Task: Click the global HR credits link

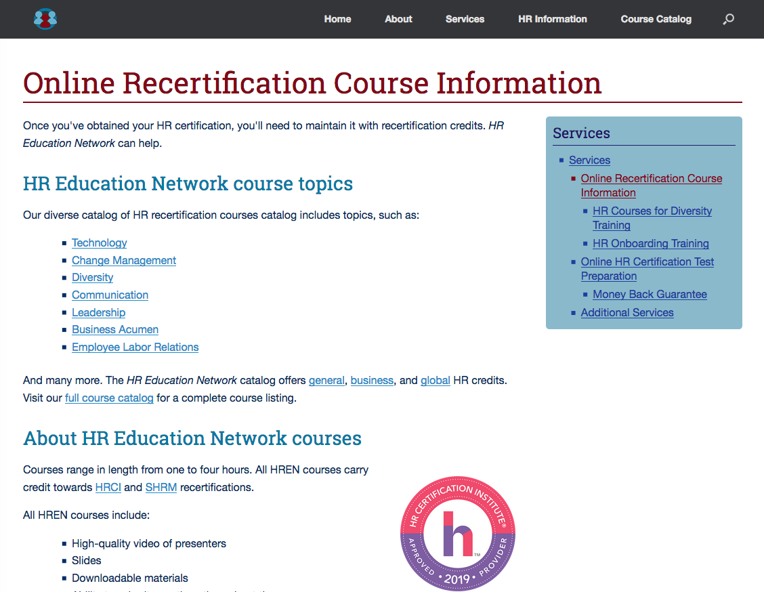Action: 435,380
